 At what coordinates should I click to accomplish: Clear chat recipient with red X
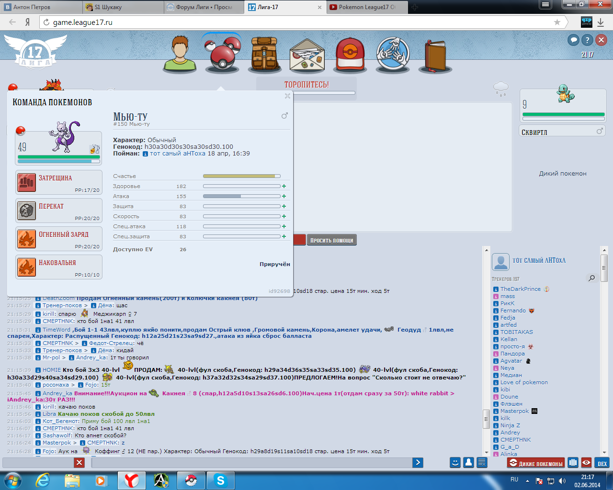coord(79,462)
